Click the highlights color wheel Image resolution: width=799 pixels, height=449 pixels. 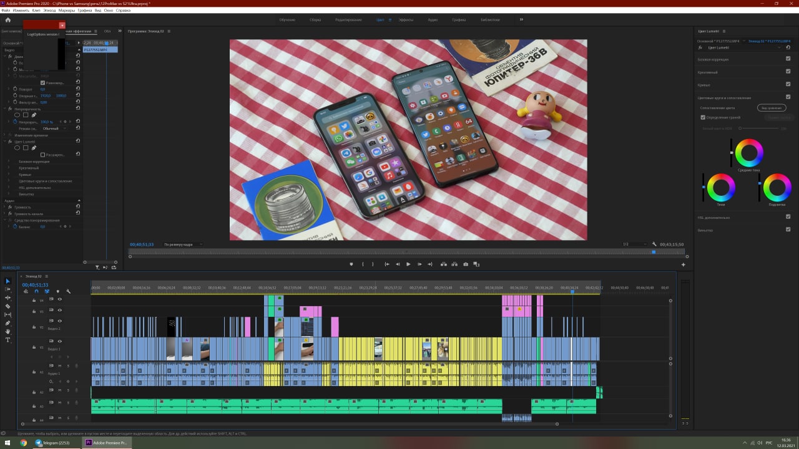[x=777, y=187]
